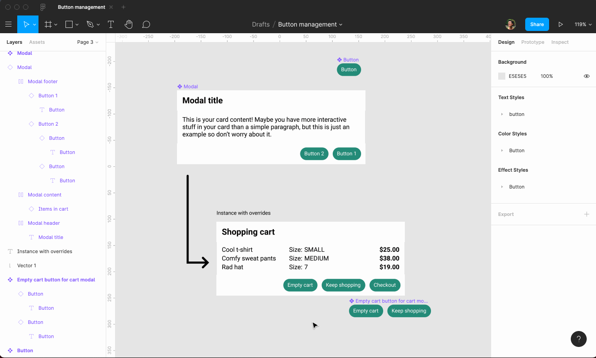Image resolution: width=596 pixels, height=358 pixels.
Task: Switch to the Assets tab
Action: coord(37,42)
